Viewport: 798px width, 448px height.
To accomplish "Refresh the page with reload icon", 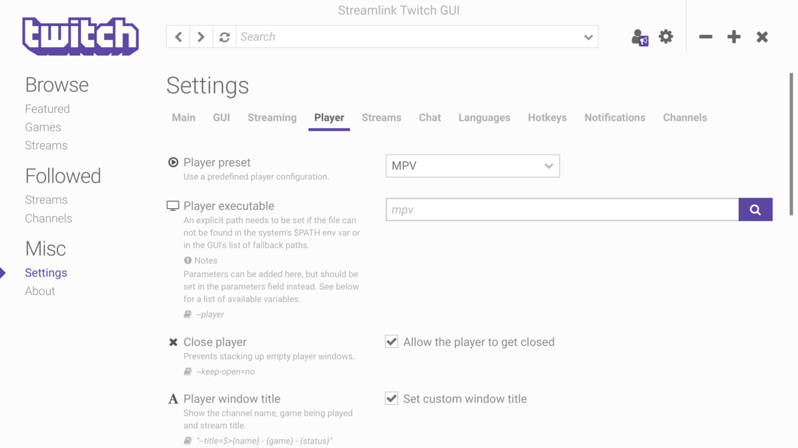I will (x=224, y=37).
